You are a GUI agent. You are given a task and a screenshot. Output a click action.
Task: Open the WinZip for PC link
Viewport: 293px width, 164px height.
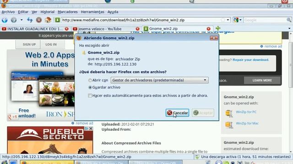(246, 112)
